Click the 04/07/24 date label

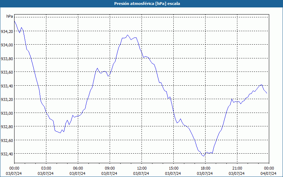coord(268,173)
